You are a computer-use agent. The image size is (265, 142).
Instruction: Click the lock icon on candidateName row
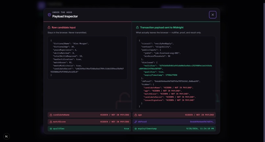point(51,115)
